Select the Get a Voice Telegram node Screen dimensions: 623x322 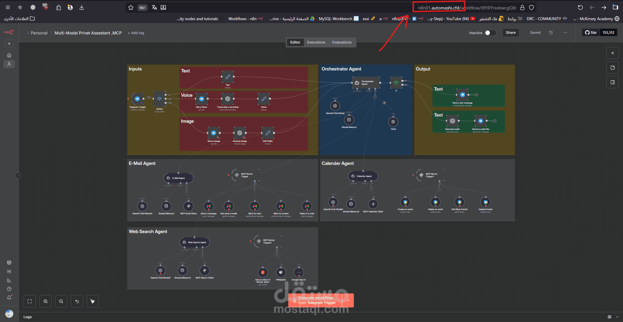201,99
